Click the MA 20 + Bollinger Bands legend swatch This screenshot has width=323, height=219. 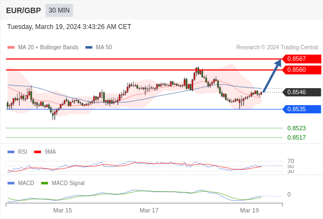coord(11,48)
